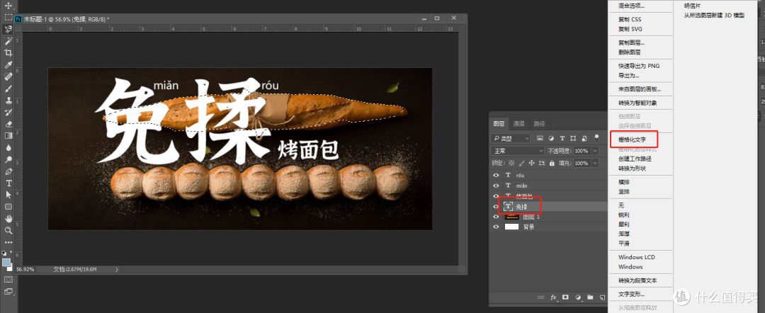Select the Horizontal Type tool
This screenshot has height=313, width=765.
click(8, 183)
